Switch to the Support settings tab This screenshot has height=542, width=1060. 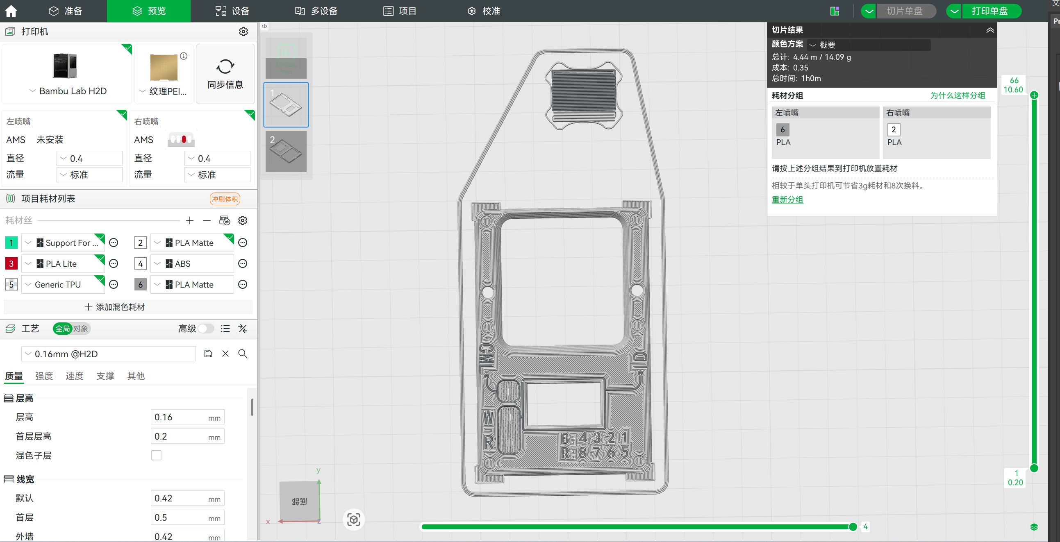(105, 376)
